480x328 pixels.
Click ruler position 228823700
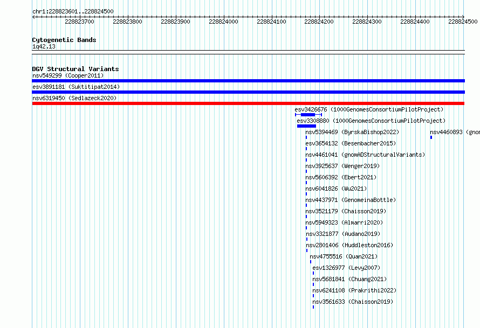[x=80, y=22]
